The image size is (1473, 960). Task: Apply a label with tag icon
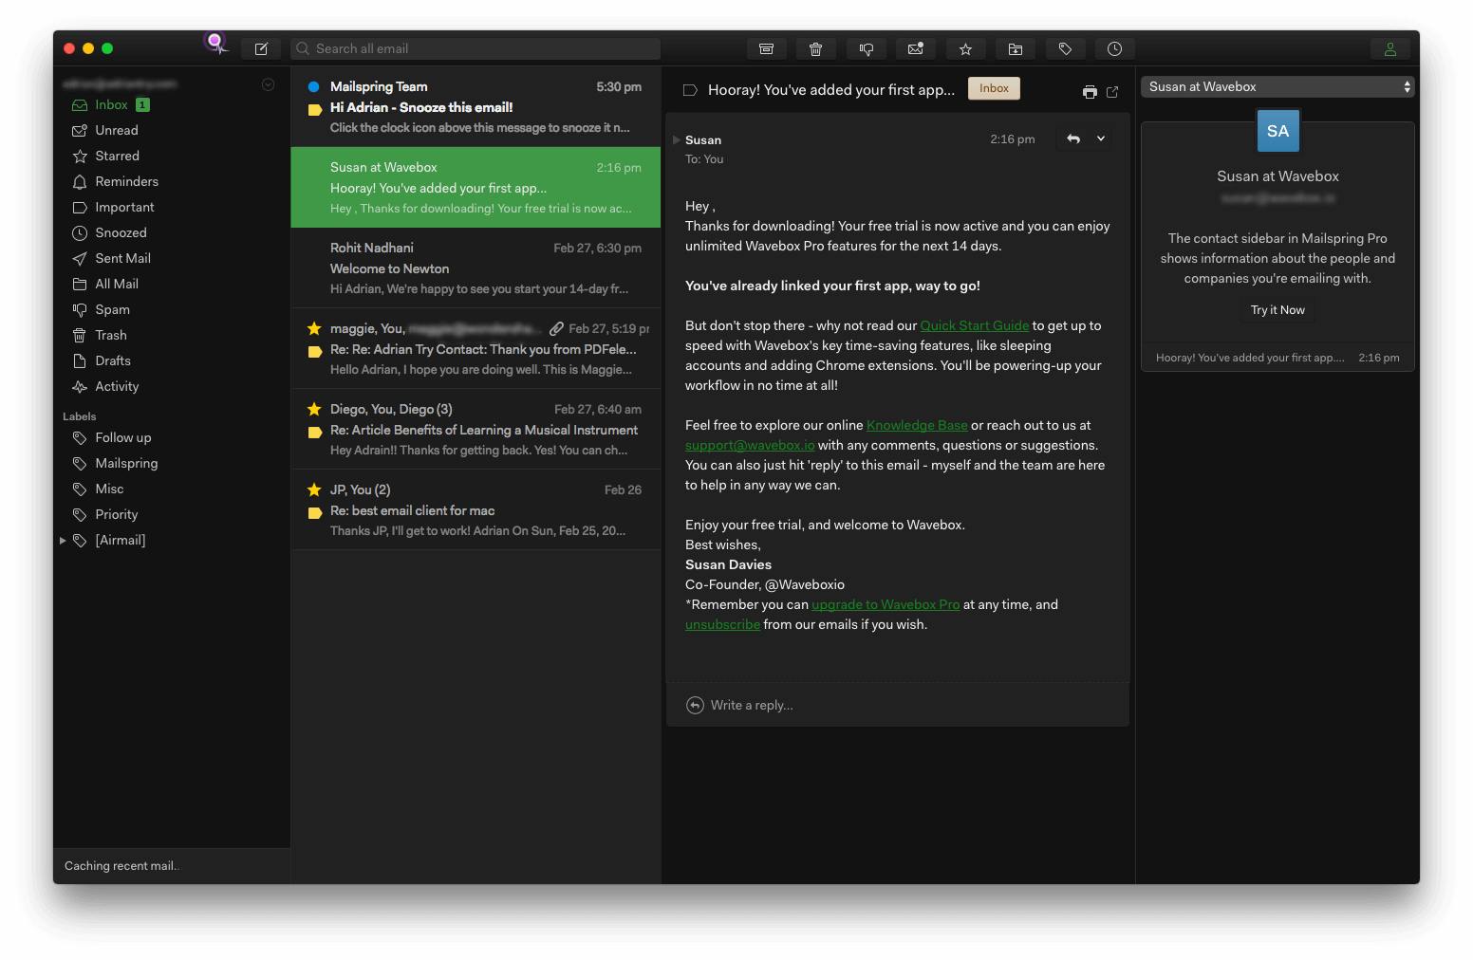coord(1065,48)
